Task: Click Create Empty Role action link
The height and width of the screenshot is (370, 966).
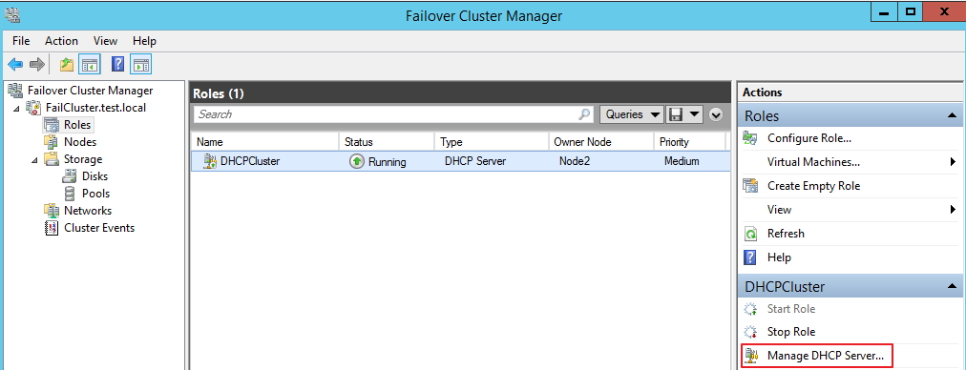Action: point(814,186)
